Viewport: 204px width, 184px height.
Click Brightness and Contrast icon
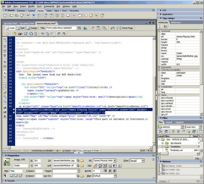115,166
